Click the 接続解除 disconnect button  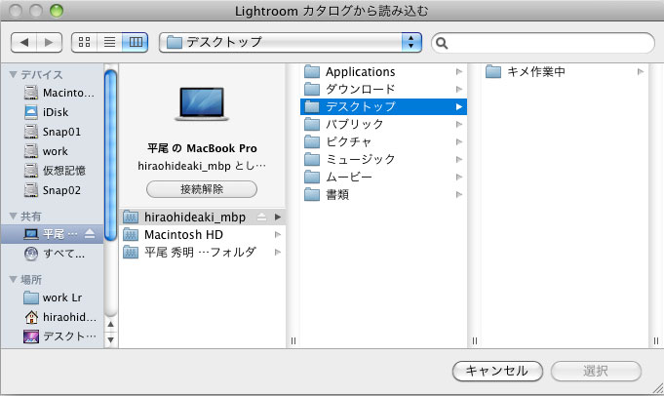pyautogui.click(x=202, y=189)
